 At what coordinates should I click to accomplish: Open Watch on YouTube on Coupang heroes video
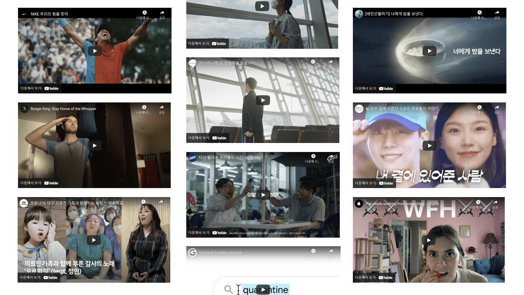tap(374, 183)
